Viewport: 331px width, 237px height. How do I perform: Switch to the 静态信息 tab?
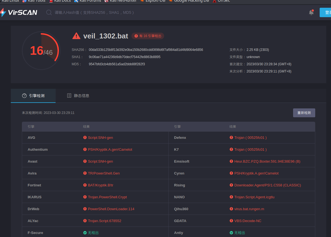(x=78, y=96)
